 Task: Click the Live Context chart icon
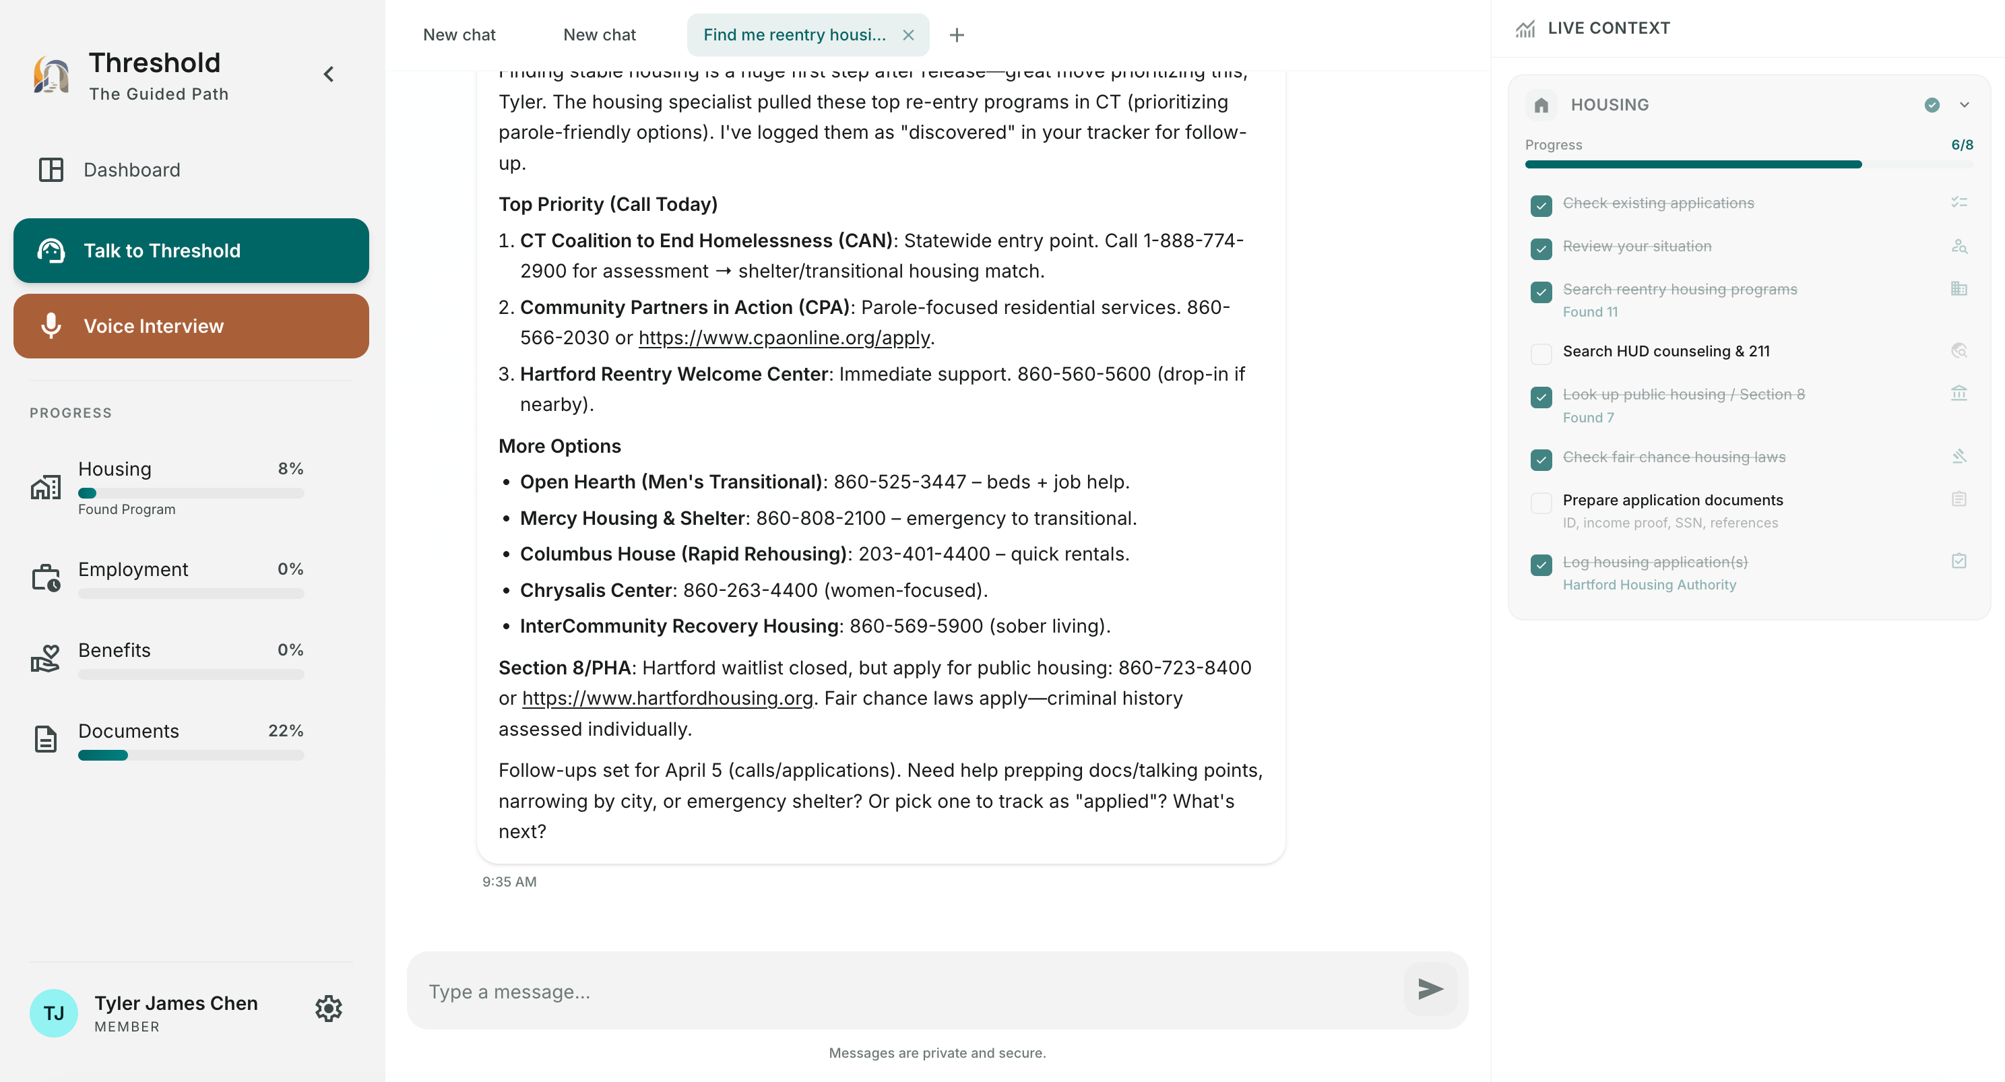click(x=1525, y=29)
